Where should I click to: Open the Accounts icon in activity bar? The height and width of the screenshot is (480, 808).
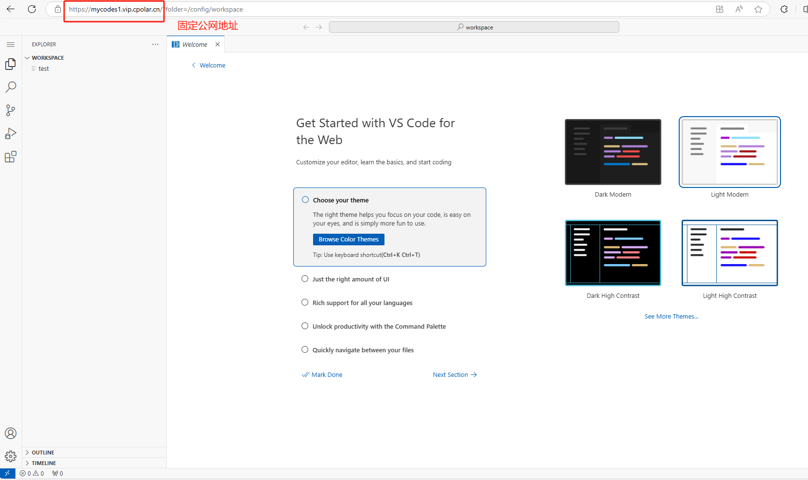click(x=11, y=433)
